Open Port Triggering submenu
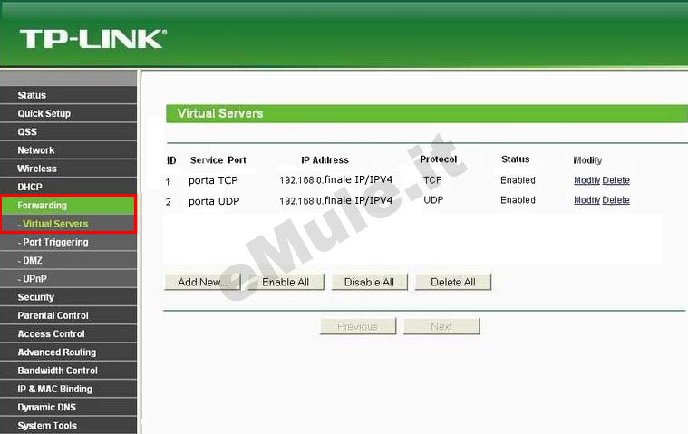This screenshot has width=688, height=434. (69, 242)
